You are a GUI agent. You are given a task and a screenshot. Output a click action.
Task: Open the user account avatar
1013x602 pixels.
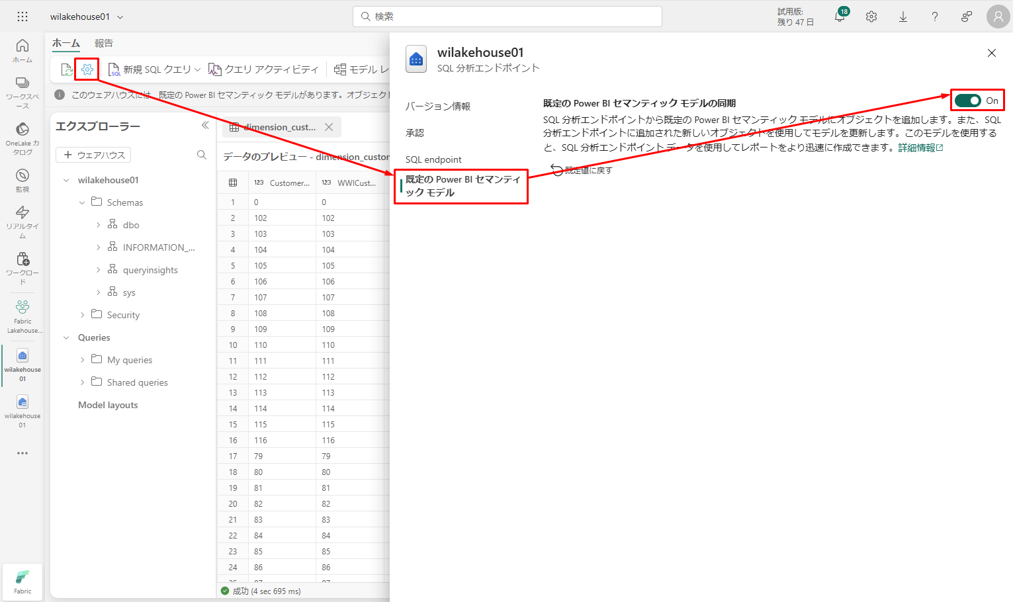point(998,17)
